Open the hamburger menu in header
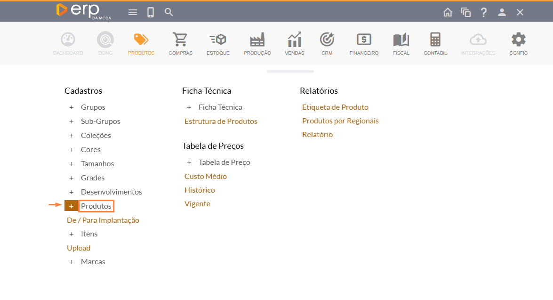553x300 pixels. [x=133, y=12]
